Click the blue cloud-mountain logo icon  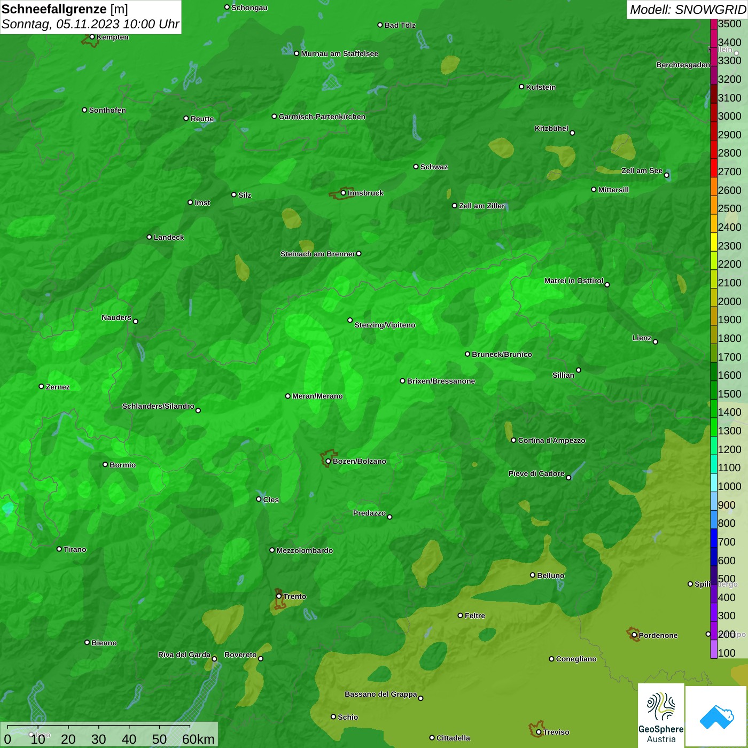716,716
